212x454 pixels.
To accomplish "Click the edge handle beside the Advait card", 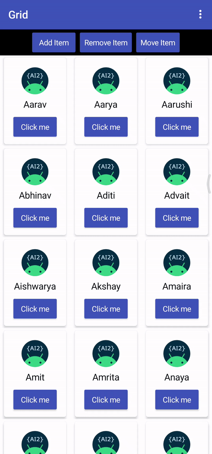I will click(x=209, y=184).
